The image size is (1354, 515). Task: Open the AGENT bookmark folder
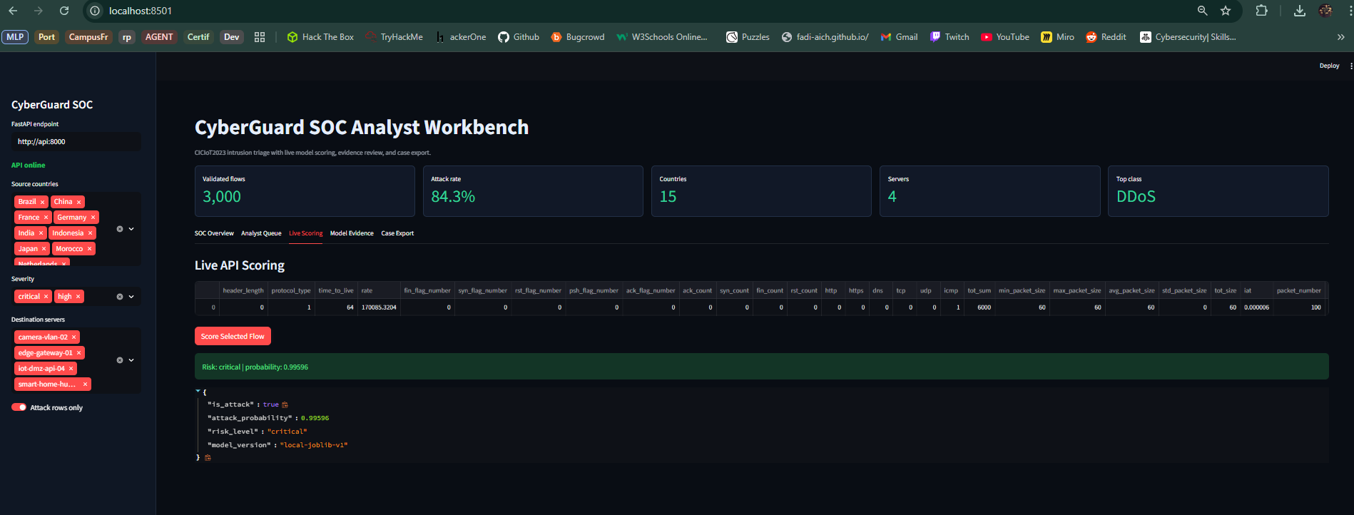tap(159, 37)
